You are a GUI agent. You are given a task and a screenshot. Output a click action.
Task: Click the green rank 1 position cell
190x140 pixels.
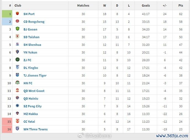point(7,14)
